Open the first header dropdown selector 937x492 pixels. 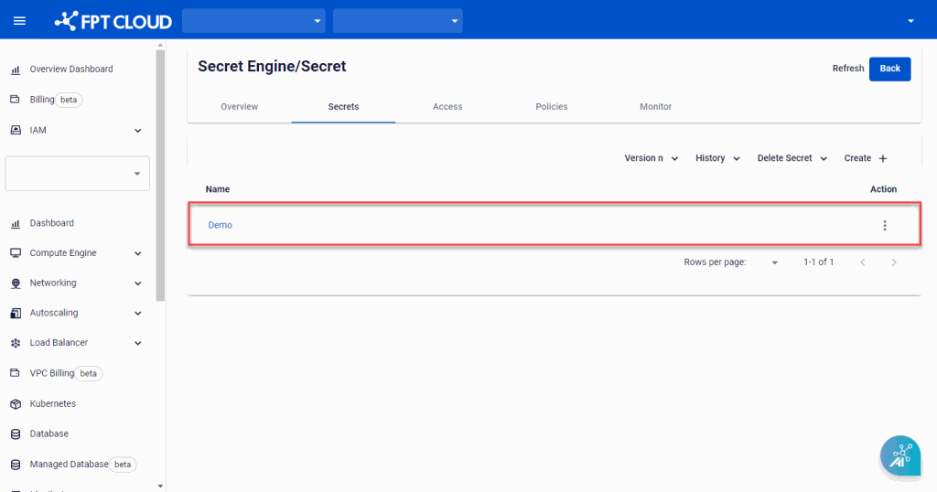pyautogui.click(x=253, y=21)
